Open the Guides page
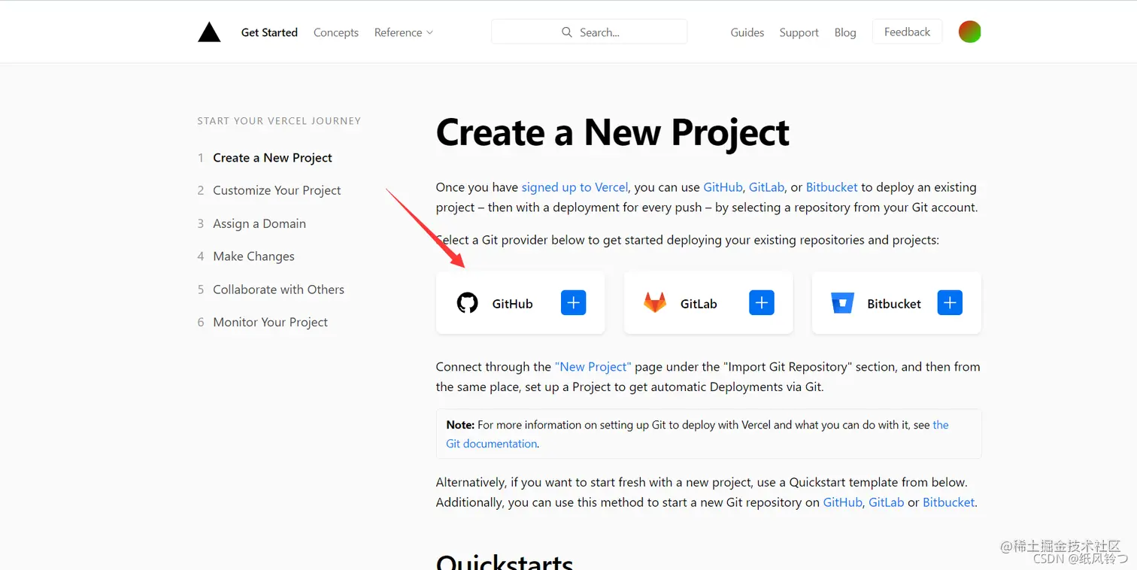This screenshot has width=1137, height=570. pyautogui.click(x=747, y=32)
